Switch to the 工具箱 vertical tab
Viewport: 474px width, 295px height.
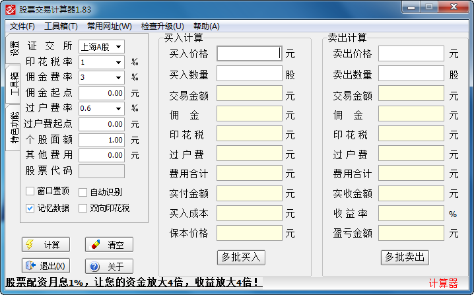13,84
